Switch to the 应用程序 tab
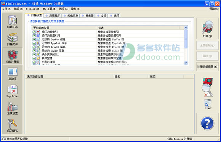The width and height of the screenshot is (221, 142). click(x=53, y=16)
